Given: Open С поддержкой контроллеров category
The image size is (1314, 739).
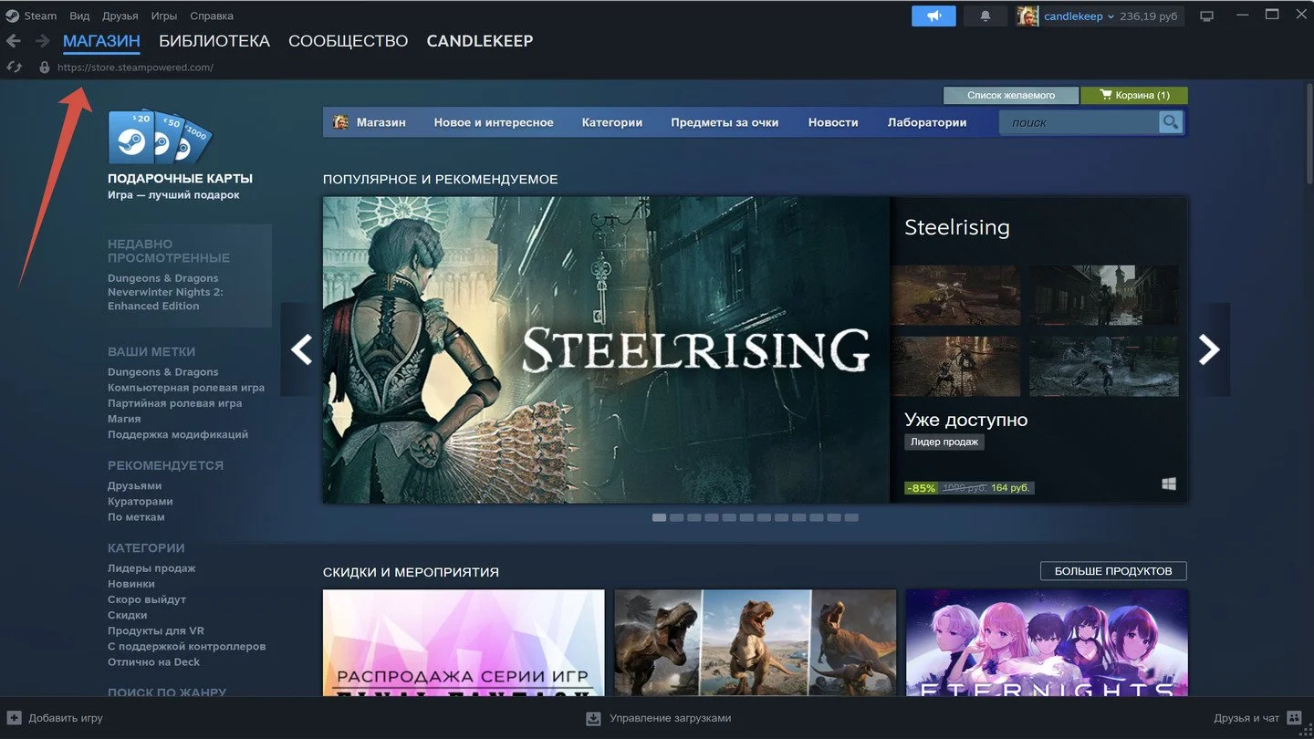Looking at the screenshot, I should (x=186, y=646).
